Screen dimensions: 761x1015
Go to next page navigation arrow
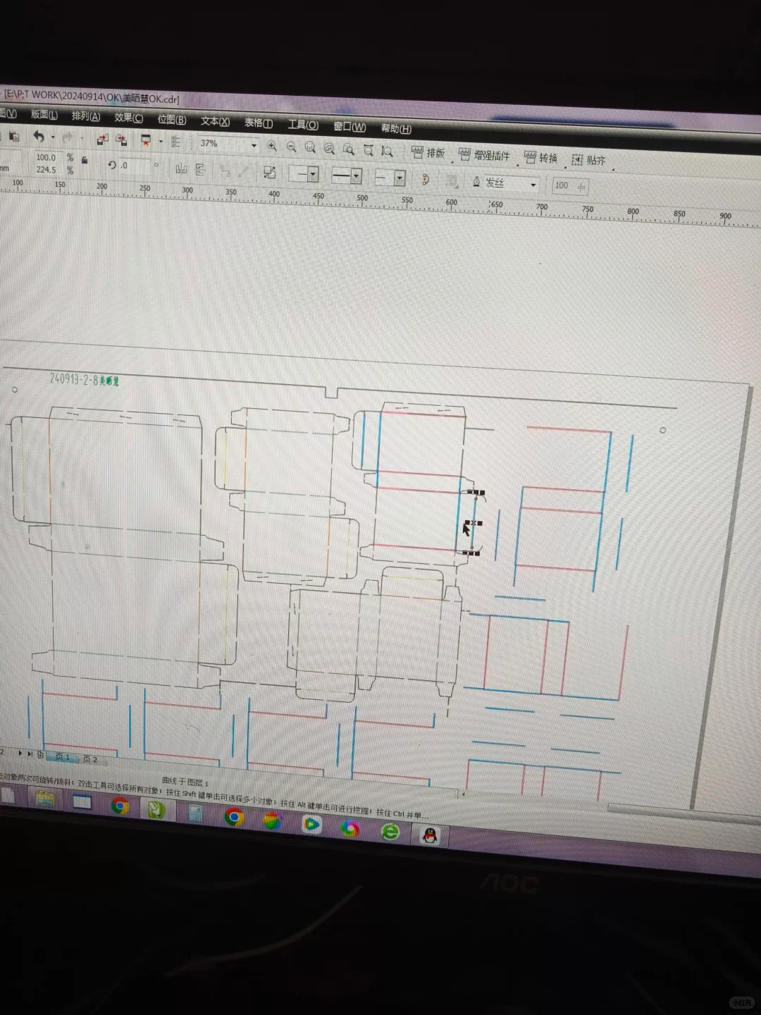(20, 753)
